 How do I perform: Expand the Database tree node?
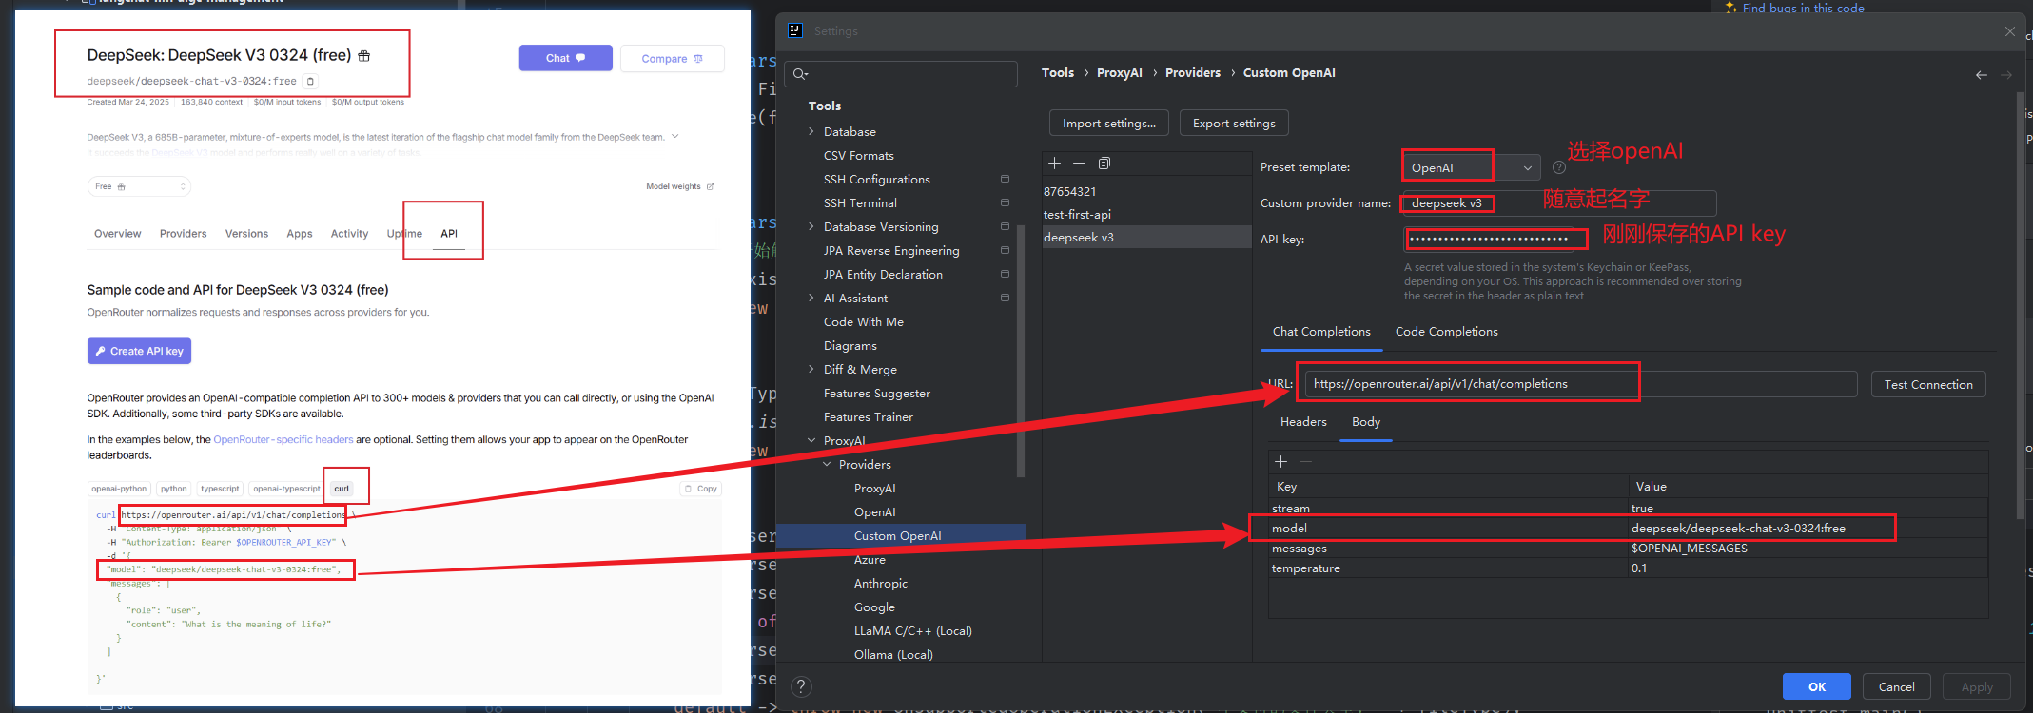(x=811, y=131)
